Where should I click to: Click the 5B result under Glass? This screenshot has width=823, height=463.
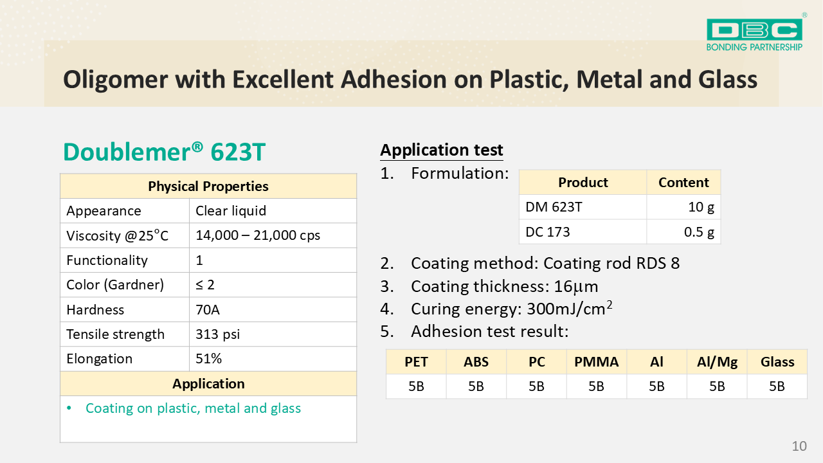tap(777, 386)
